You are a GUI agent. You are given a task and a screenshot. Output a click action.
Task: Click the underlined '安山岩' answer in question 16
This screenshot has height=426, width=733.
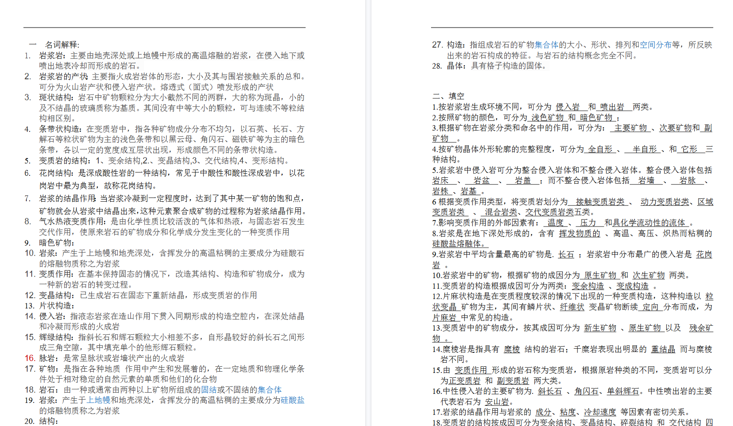[497, 402]
